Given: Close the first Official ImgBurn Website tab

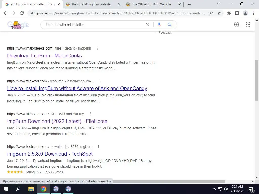Looking at the screenshot, I should 119,5.
